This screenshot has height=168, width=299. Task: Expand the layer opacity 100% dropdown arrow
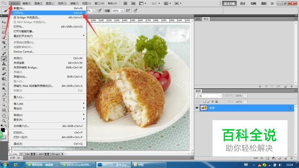click(246, 96)
